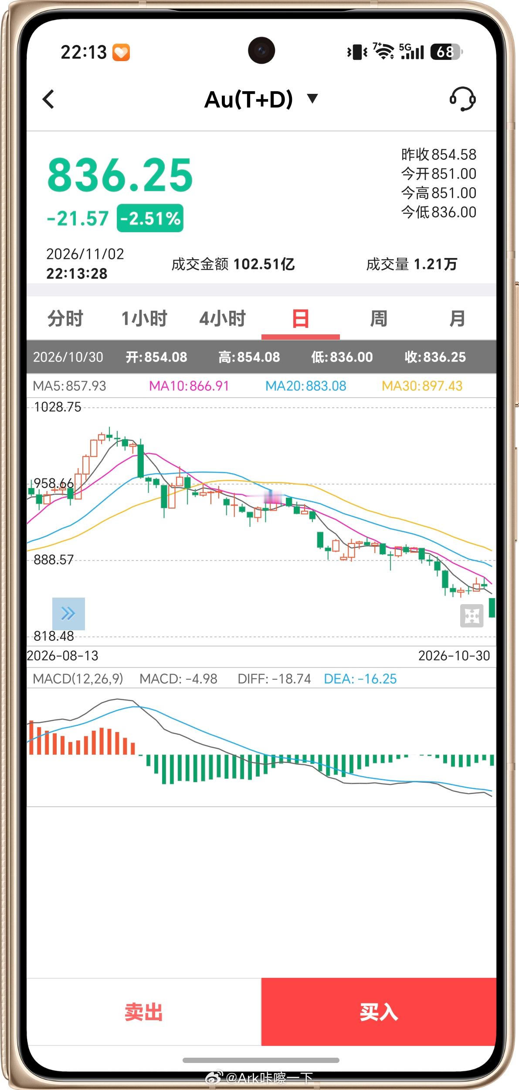
Task: Select the 日 daily chart tab
Action: (301, 318)
